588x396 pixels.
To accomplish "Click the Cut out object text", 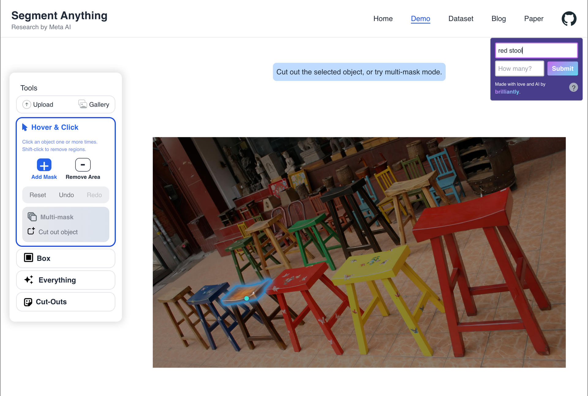I will click(x=58, y=232).
